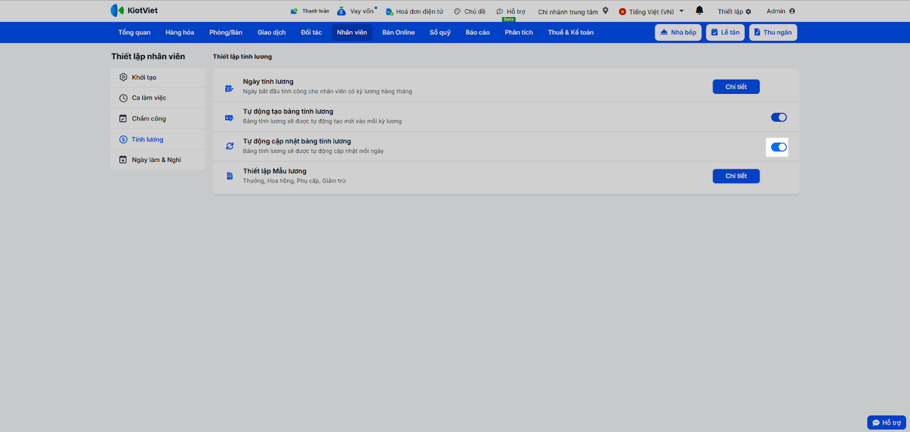Click the Hoá đơn điện tử link
The height and width of the screenshot is (432, 910).
(x=420, y=11)
